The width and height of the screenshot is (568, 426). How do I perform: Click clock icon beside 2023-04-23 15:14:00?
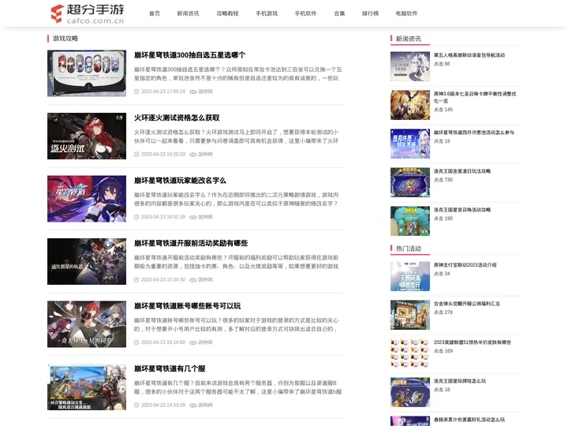click(136, 342)
